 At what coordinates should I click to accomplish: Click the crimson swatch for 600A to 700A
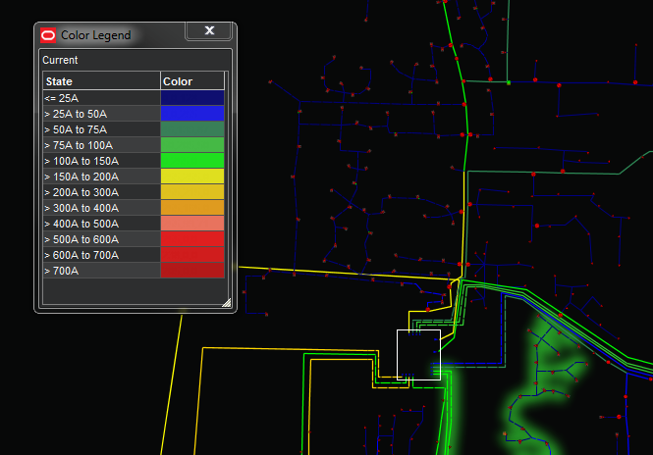pos(192,255)
